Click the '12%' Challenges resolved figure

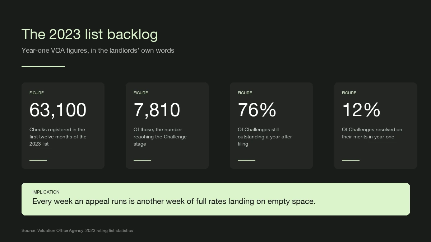[x=361, y=110]
